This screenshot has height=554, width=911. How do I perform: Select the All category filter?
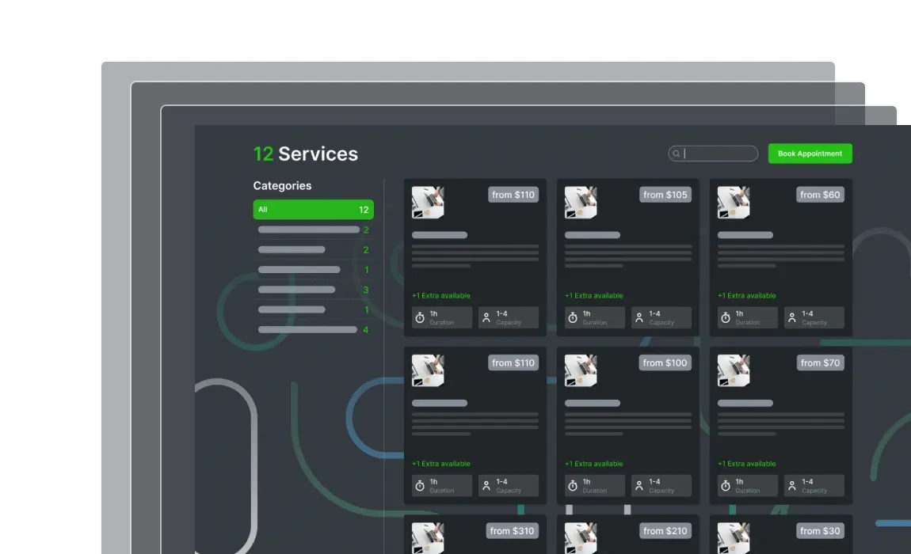313,210
